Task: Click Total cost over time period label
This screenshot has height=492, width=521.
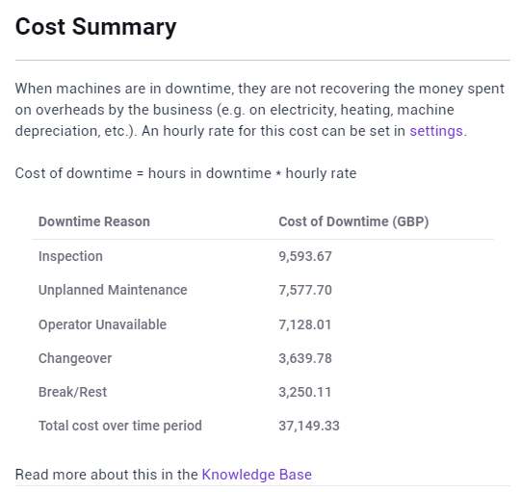Action: [120, 426]
